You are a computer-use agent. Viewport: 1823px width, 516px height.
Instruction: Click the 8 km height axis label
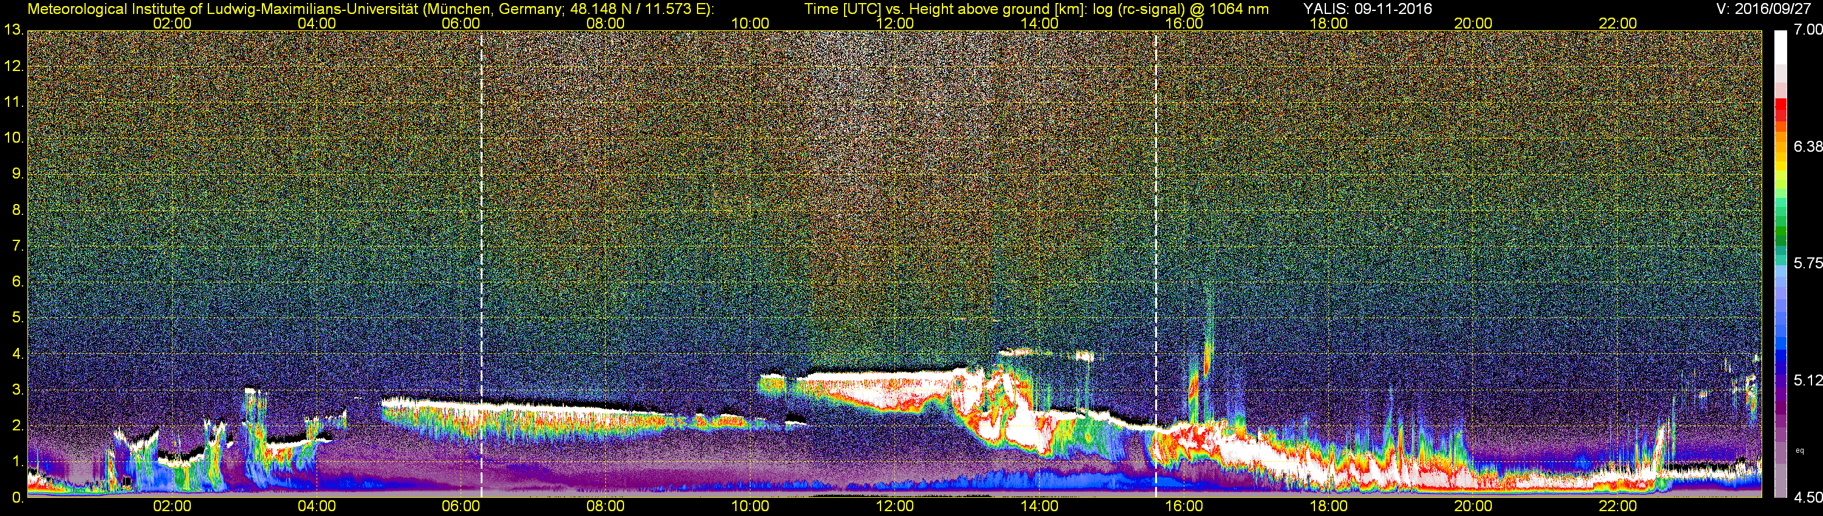pyautogui.click(x=17, y=210)
